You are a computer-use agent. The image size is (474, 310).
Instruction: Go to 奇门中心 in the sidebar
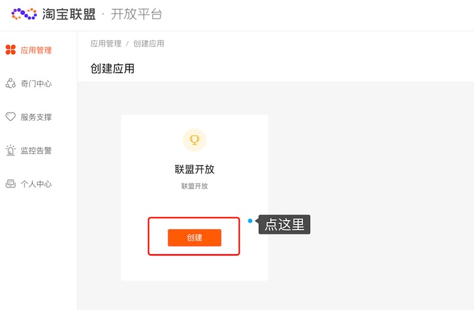tap(36, 84)
